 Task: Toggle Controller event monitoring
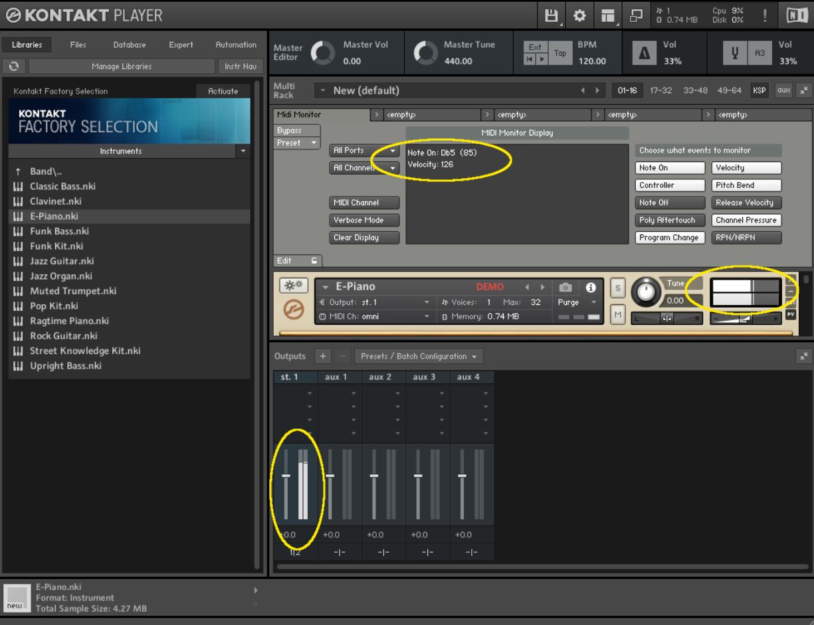click(x=670, y=185)
